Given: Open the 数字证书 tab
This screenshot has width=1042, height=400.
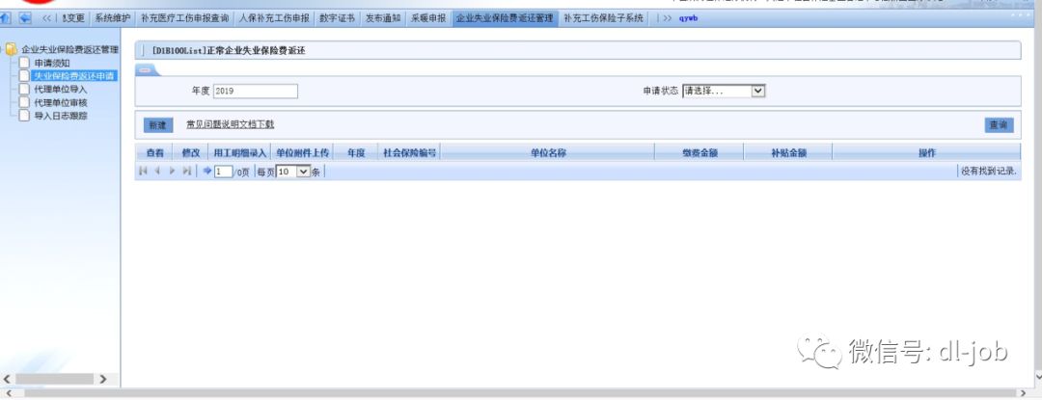Looking at the screenshot, I should tap(337, 18).
